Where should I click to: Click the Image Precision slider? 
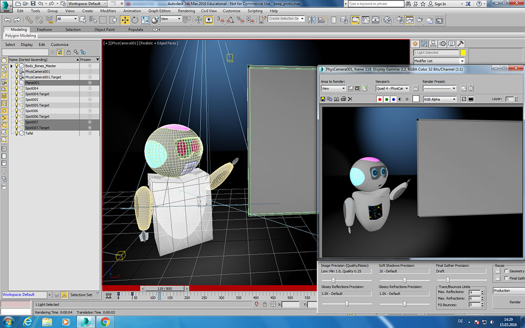333,280
